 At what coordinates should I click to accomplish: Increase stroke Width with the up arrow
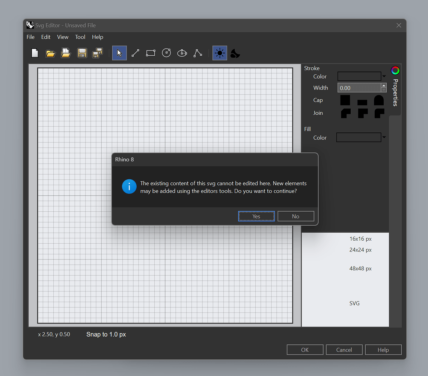click(x=384, y=85)
